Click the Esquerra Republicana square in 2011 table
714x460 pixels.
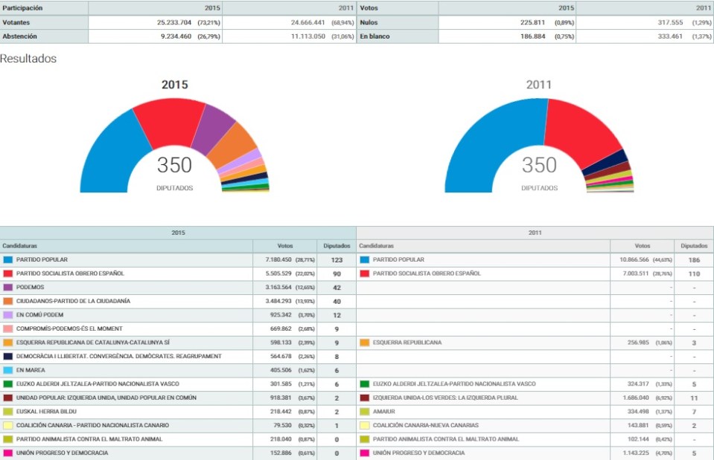click(363, 342)
